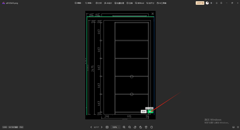Choose the 转Word conversion tool
The width and height of the screenshot is (240, 130).
click(139, 3)
